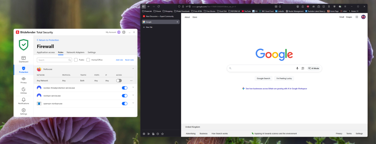Select New Discussion Expert Community tab

click(x=160, y=16)
